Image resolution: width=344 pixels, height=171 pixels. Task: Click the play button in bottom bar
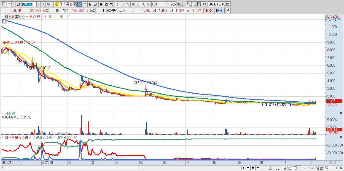coord(244,168)
